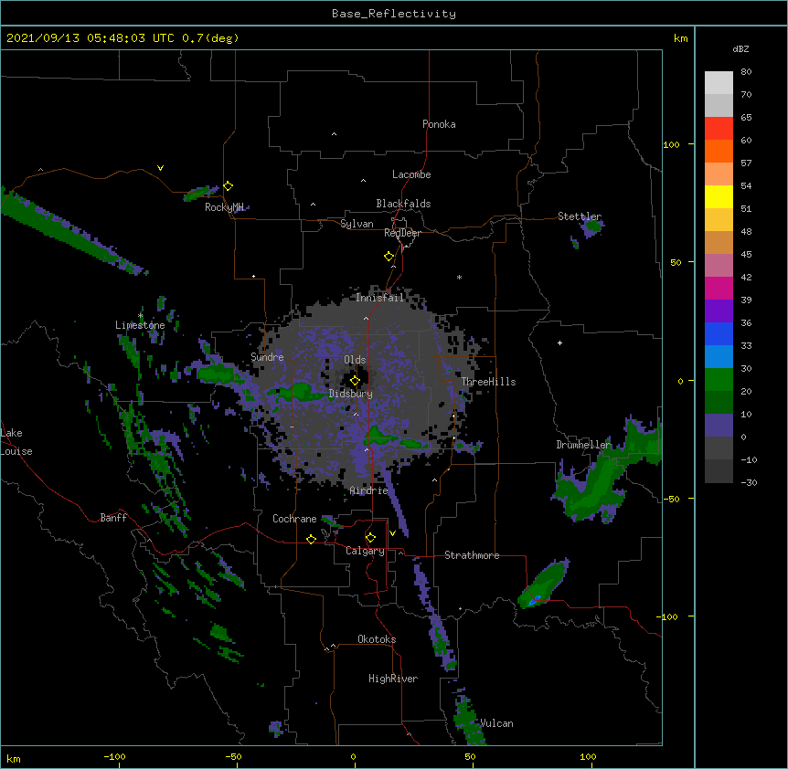Click the Okotoks town label
The height and width of the screenshot is (769, 788).
[377, 639]
